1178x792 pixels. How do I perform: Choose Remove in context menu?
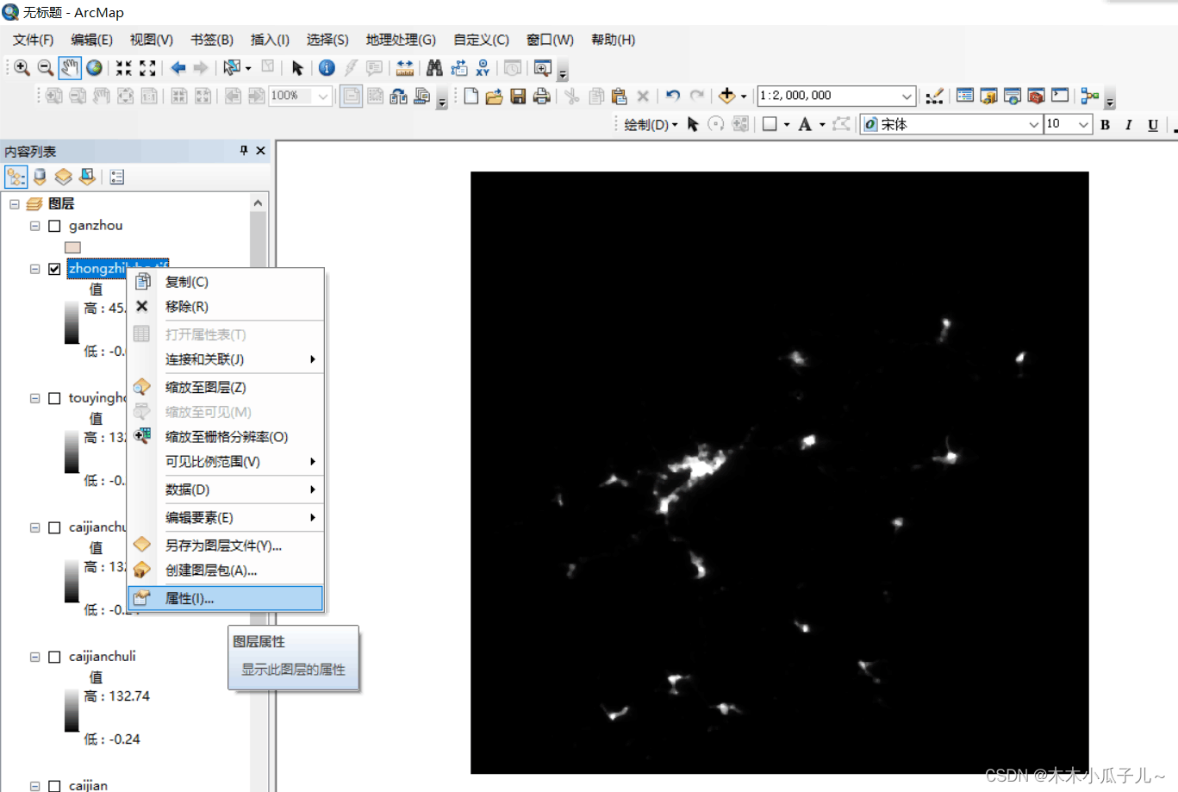pos(225,306)
